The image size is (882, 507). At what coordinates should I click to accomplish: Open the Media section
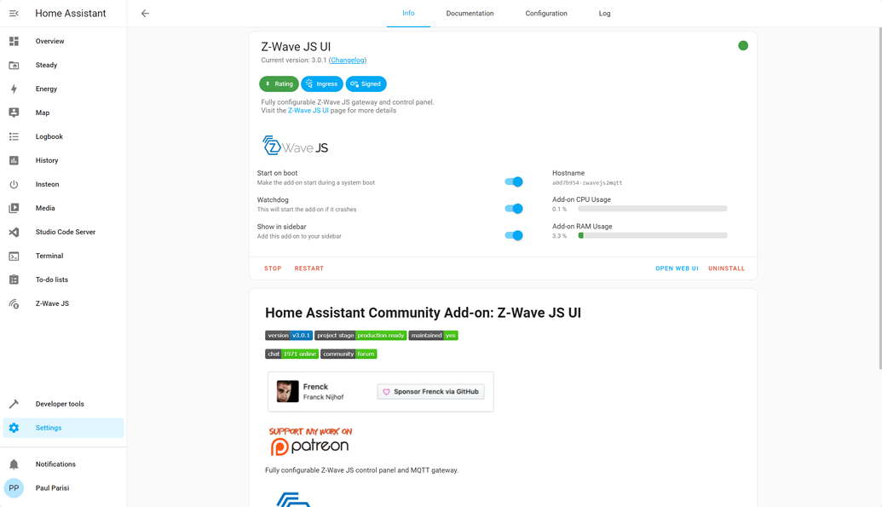pyautogui.click(x=14, y=208)
